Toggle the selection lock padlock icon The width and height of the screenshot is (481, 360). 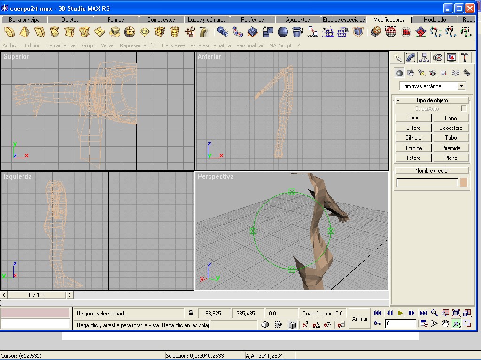tap(191, 313)
